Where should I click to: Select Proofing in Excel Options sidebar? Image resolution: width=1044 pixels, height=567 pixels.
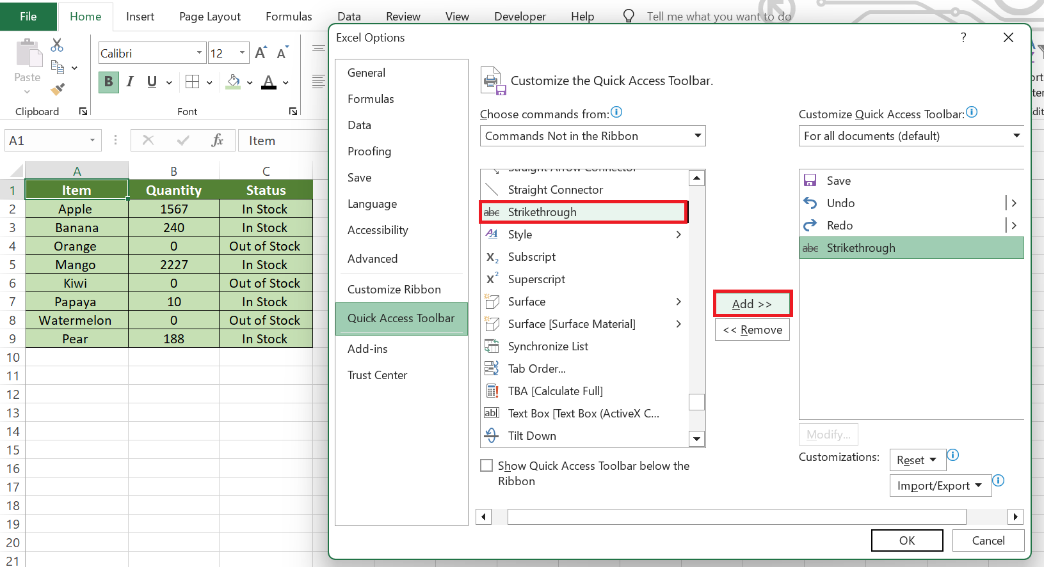click(401, 151)
